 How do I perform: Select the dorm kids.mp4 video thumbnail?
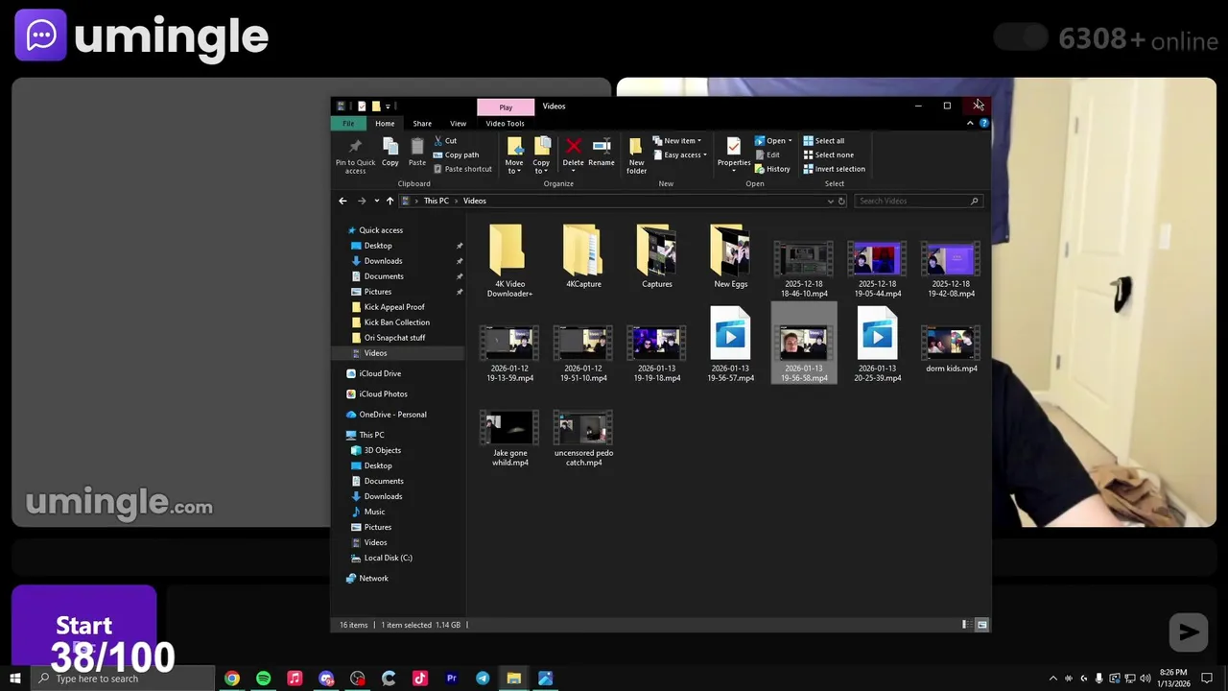click(x=951, y=343)
